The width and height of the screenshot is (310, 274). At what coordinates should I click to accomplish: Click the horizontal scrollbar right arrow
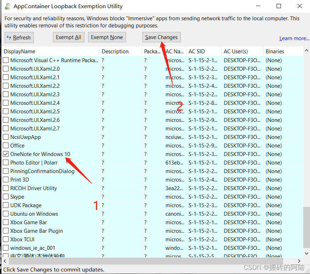point(299,261)
